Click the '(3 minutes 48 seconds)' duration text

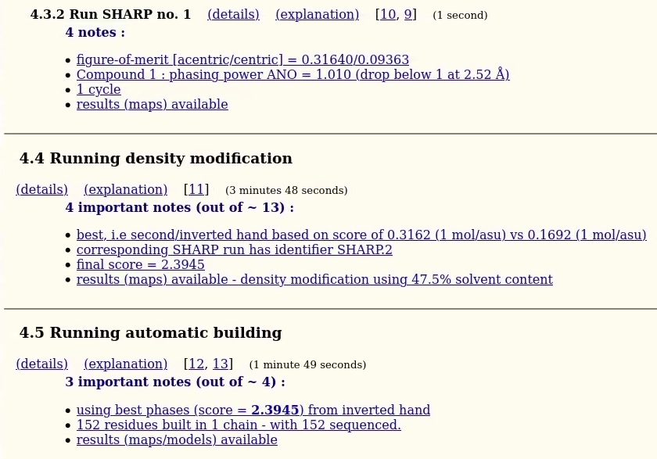pos(286,191)
